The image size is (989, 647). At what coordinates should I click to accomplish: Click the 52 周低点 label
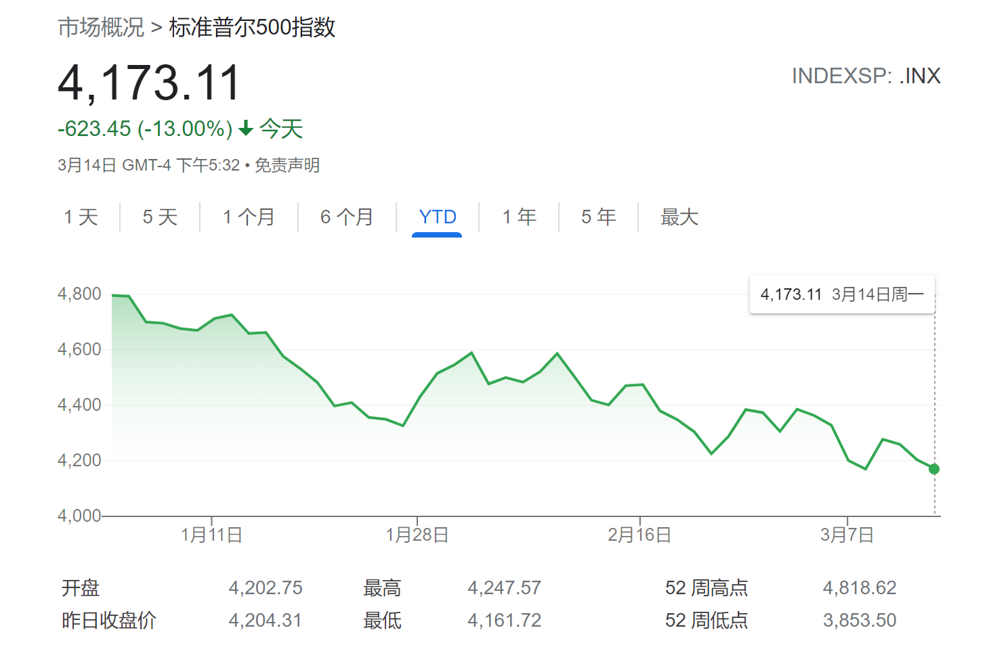pyautogui.click(x=707, y=621)
